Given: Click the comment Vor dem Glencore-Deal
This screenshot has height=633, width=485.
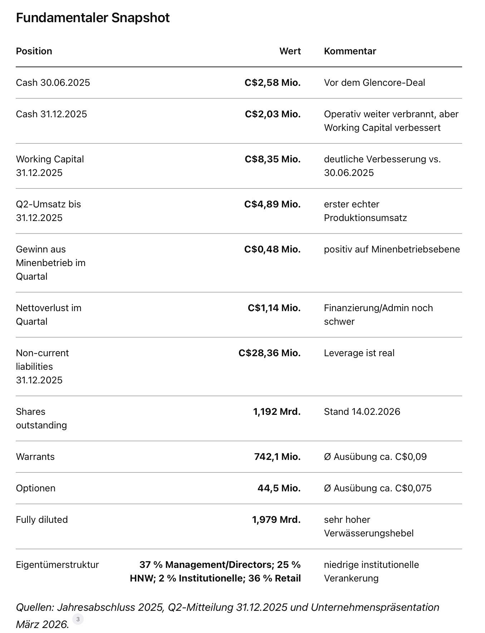Looking at the screenshot, I should pyautogui.click(x=374, y=83).
